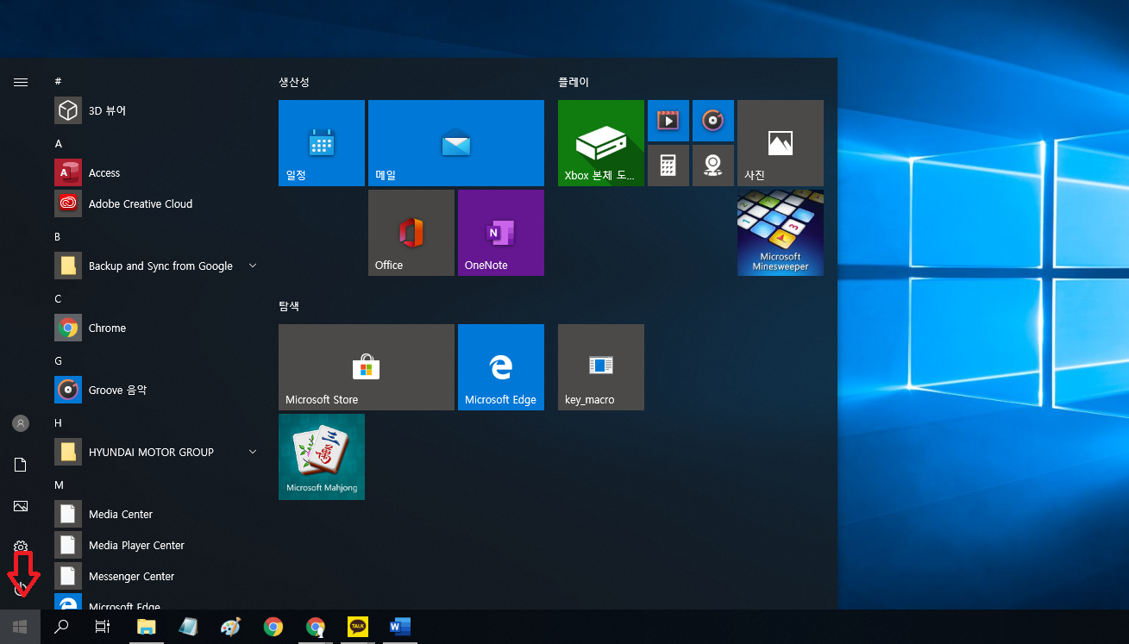Open the 메일 mail tile
The width and height of the screenshot is (1129, 644).
(x=456, y=143)
